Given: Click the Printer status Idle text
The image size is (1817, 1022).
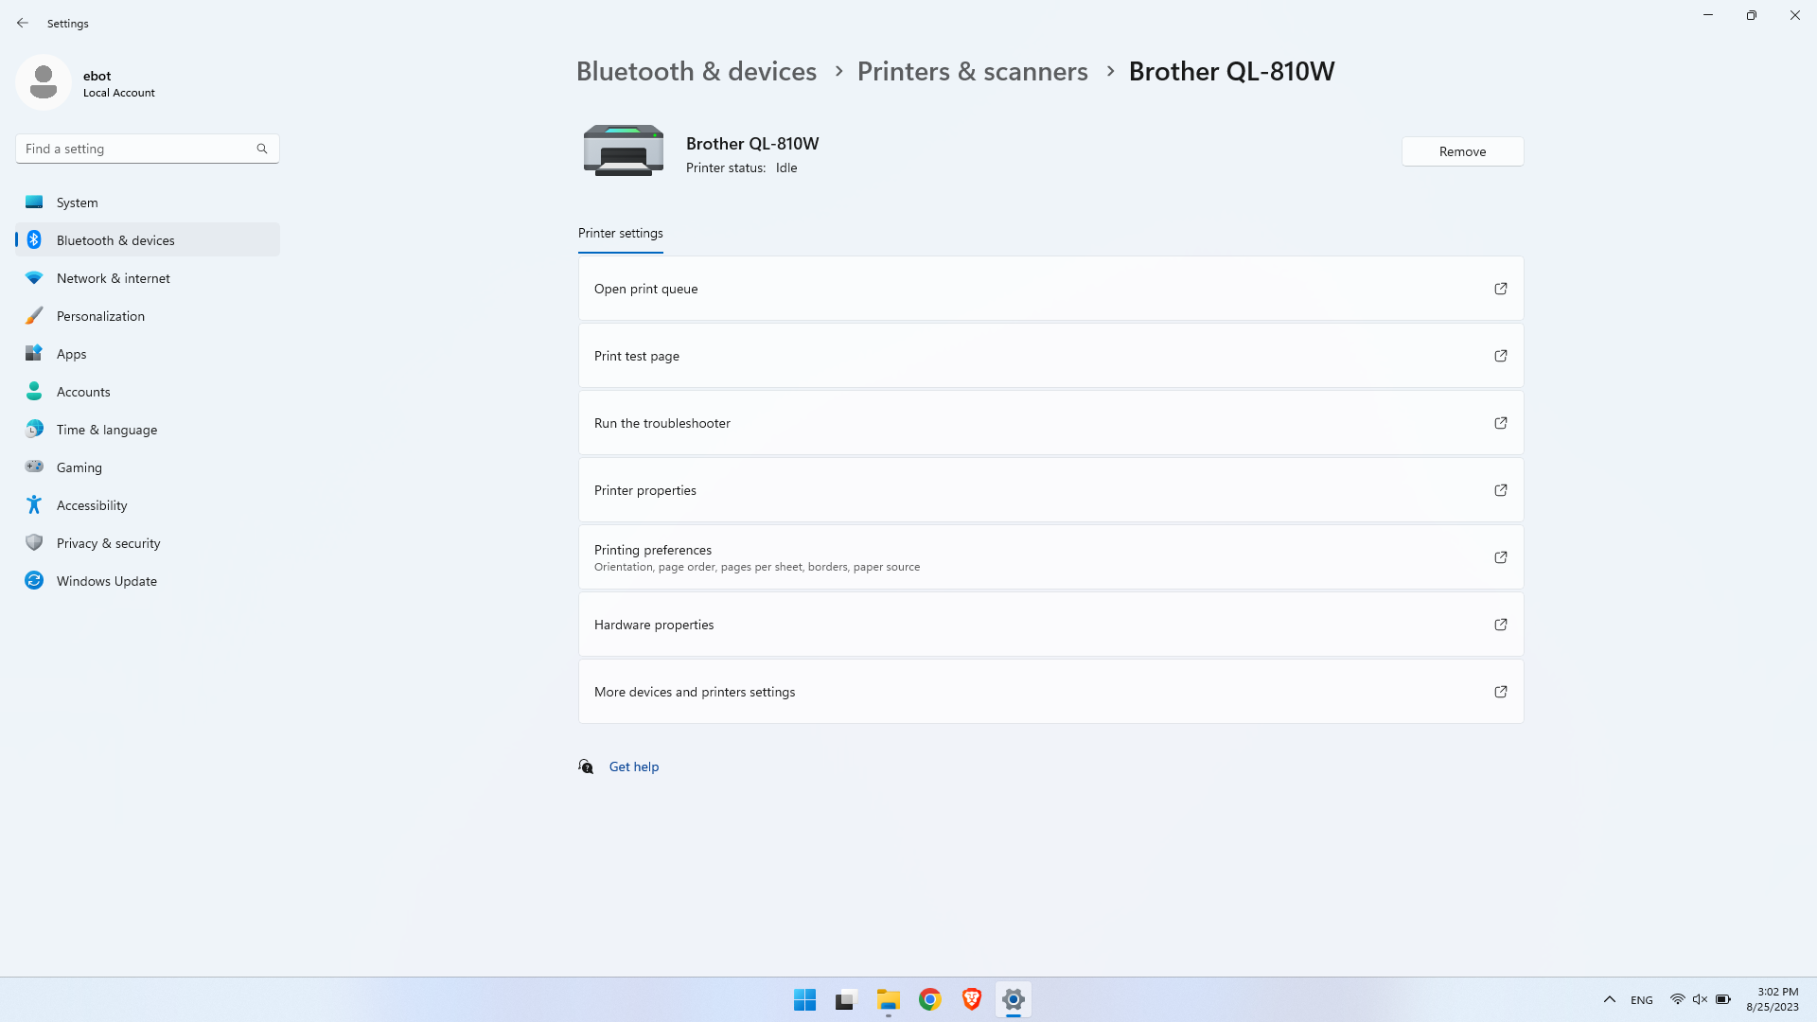Looking at the screenshot, I should click(742, 167).
